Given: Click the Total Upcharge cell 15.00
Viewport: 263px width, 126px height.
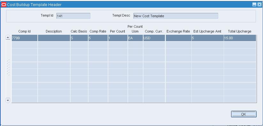Looking at the screenshot, I should click(240, 38).
